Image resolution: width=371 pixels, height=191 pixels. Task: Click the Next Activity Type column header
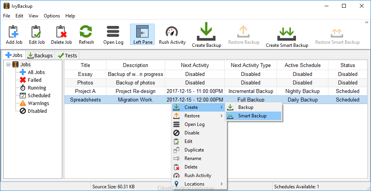tap(251, 65)
